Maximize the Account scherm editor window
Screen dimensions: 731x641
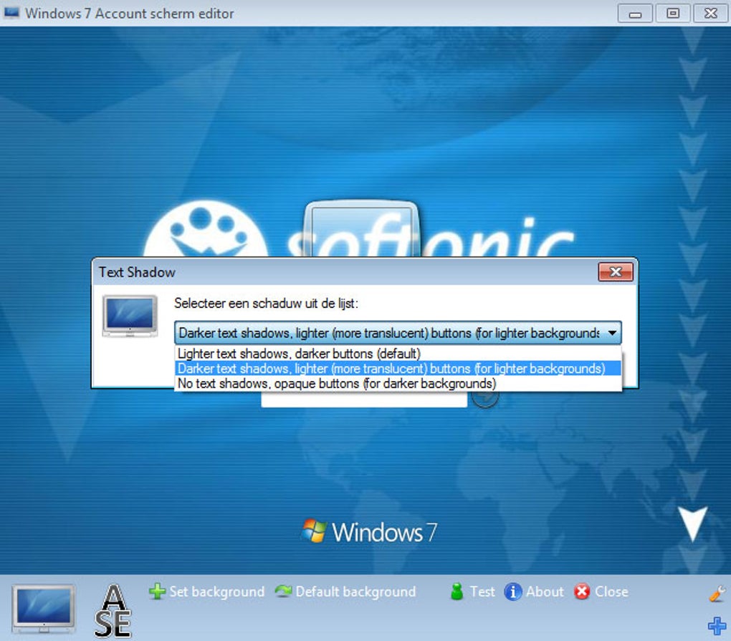tap(673, 13)
